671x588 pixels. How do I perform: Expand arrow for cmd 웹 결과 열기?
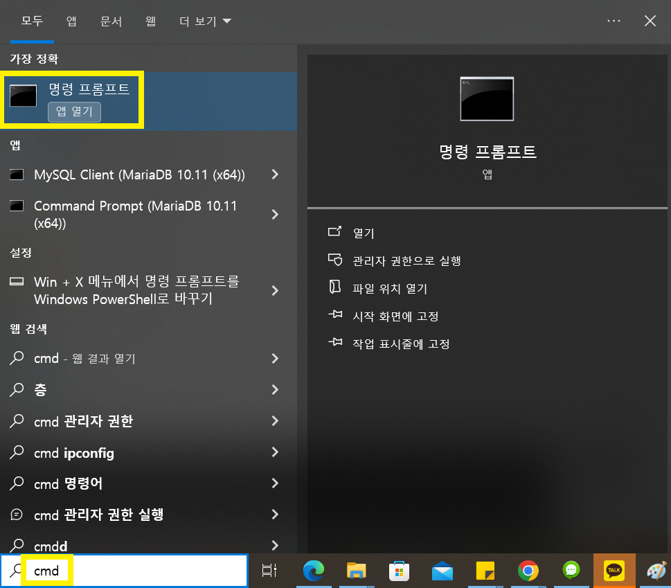tap(275, 358)
